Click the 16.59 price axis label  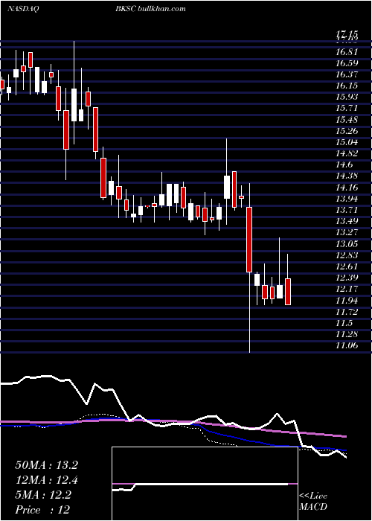coord(347,63)
